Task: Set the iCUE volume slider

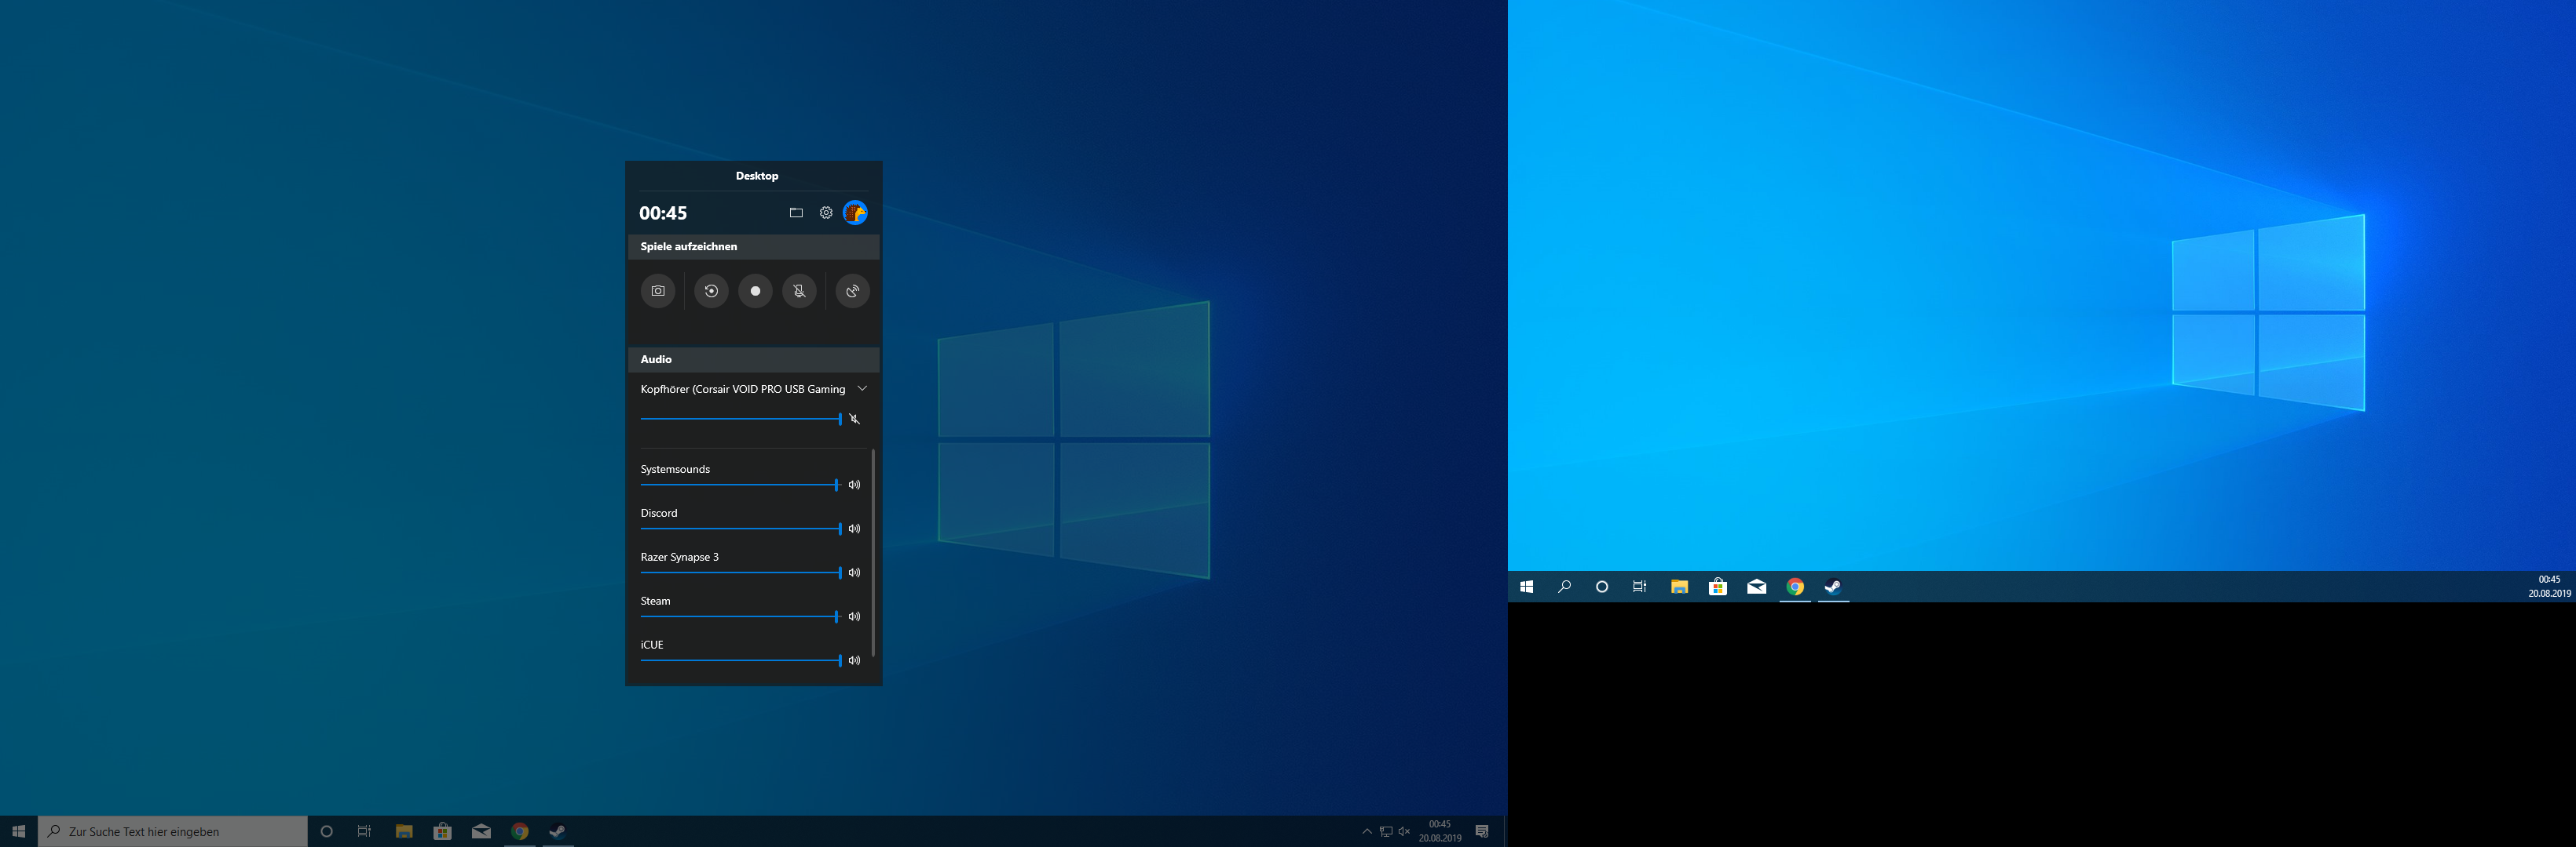Action: click(x=741, y=660)
